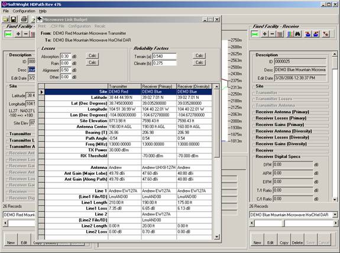340x253 pixels.
Task: Expand Receiver Antenna (Diversity) section
Action: [284, 131]
